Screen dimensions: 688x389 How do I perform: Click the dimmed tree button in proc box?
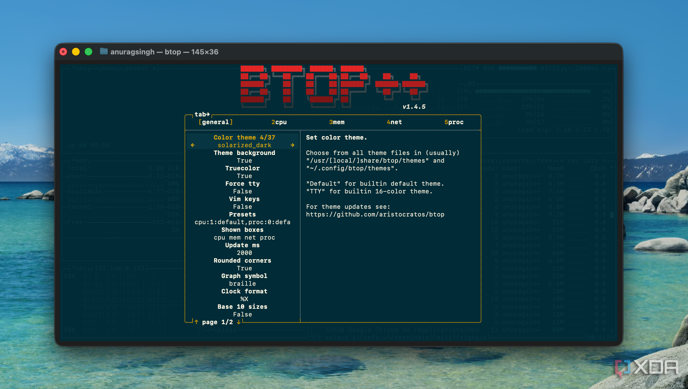[x=544, y=161]
